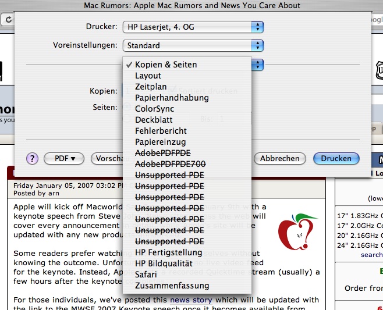
Task: Click the purple help question mark button
Action: click(x=32, y=159)
